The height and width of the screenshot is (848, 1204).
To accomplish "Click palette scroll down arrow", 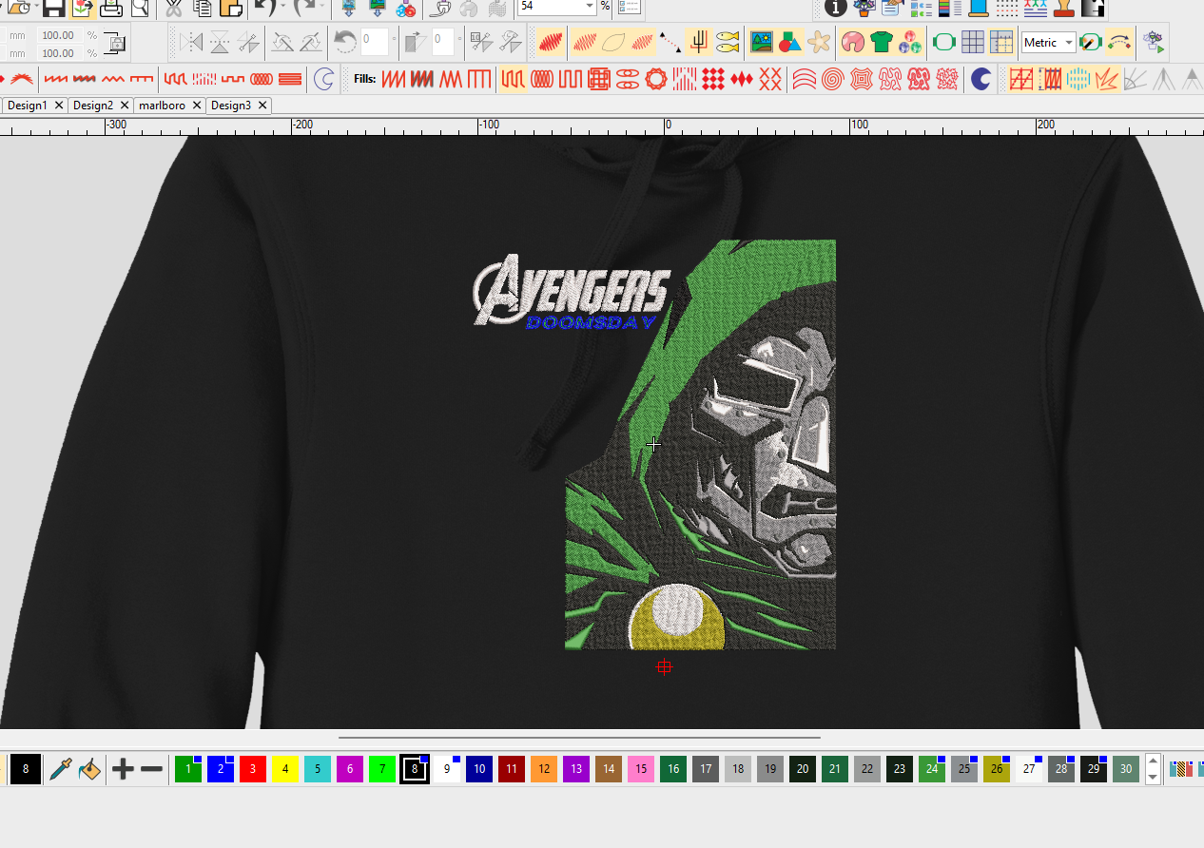I will (1153, 777).
